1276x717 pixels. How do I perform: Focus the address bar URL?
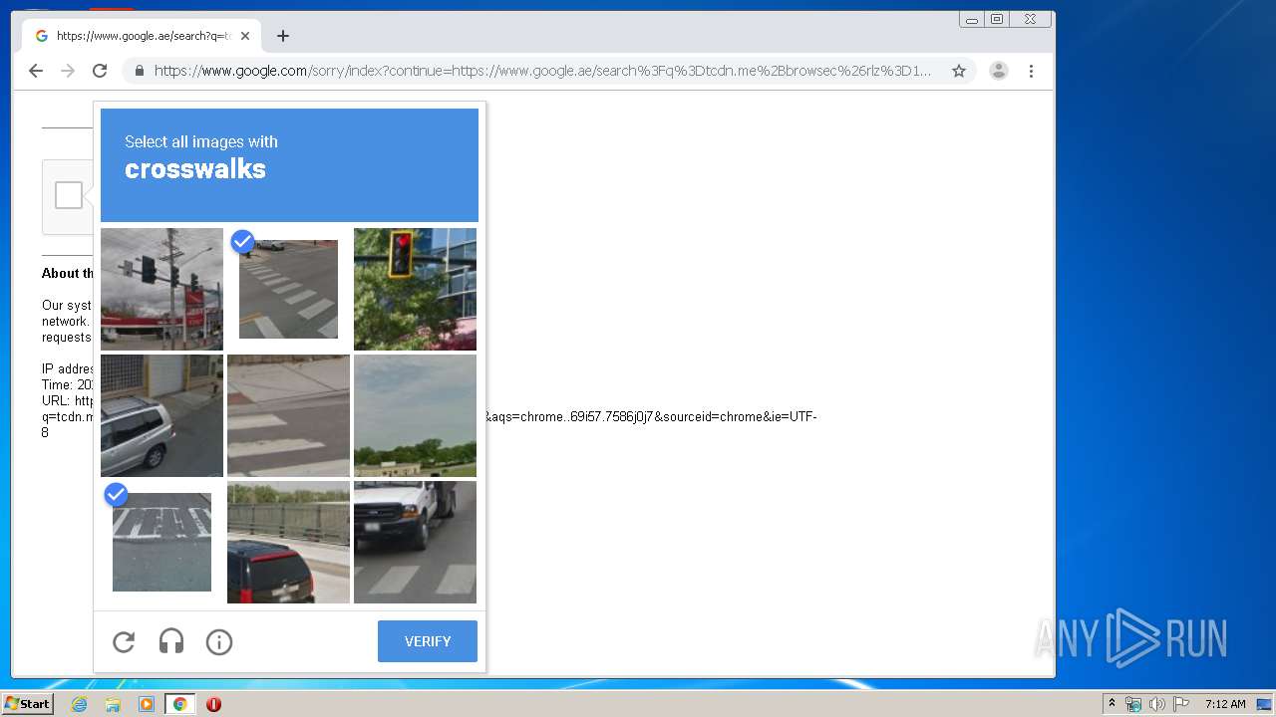(543, 71)
